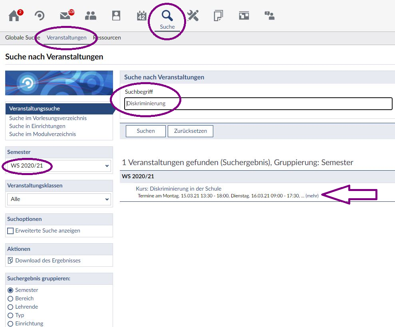Screen dimensions: 395x327
Task: Enable Erweiterte Suche anzeigen checkbox
Action: pyautogui.click(x=10, y=230)
